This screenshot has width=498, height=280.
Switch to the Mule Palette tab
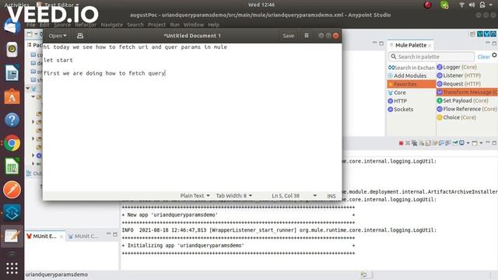[411, 45]
